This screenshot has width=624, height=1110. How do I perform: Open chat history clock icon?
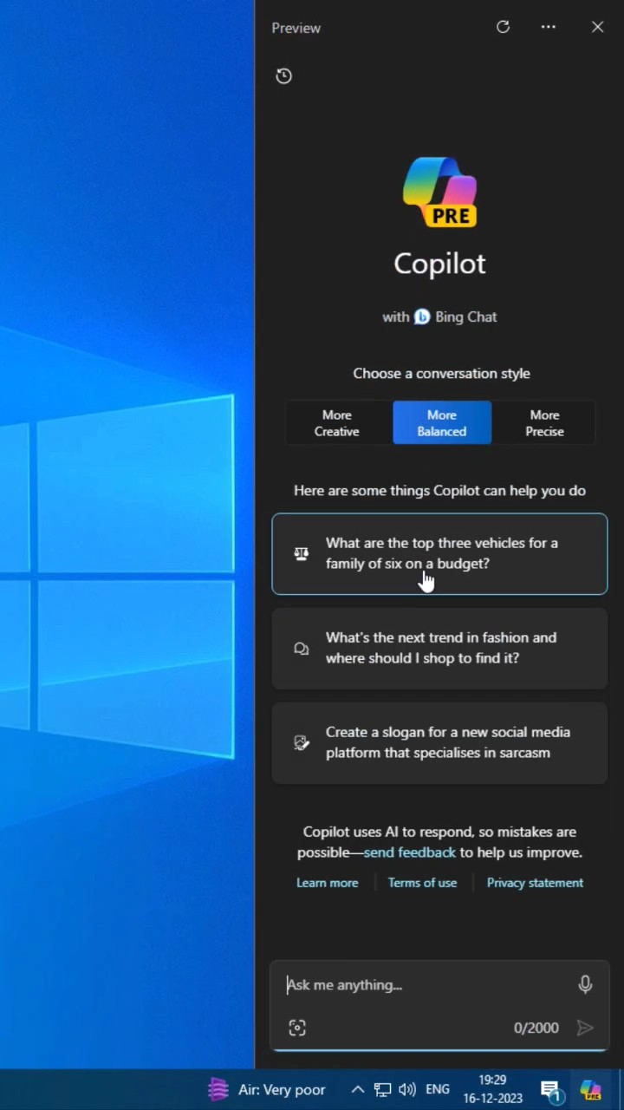point(283,76)
